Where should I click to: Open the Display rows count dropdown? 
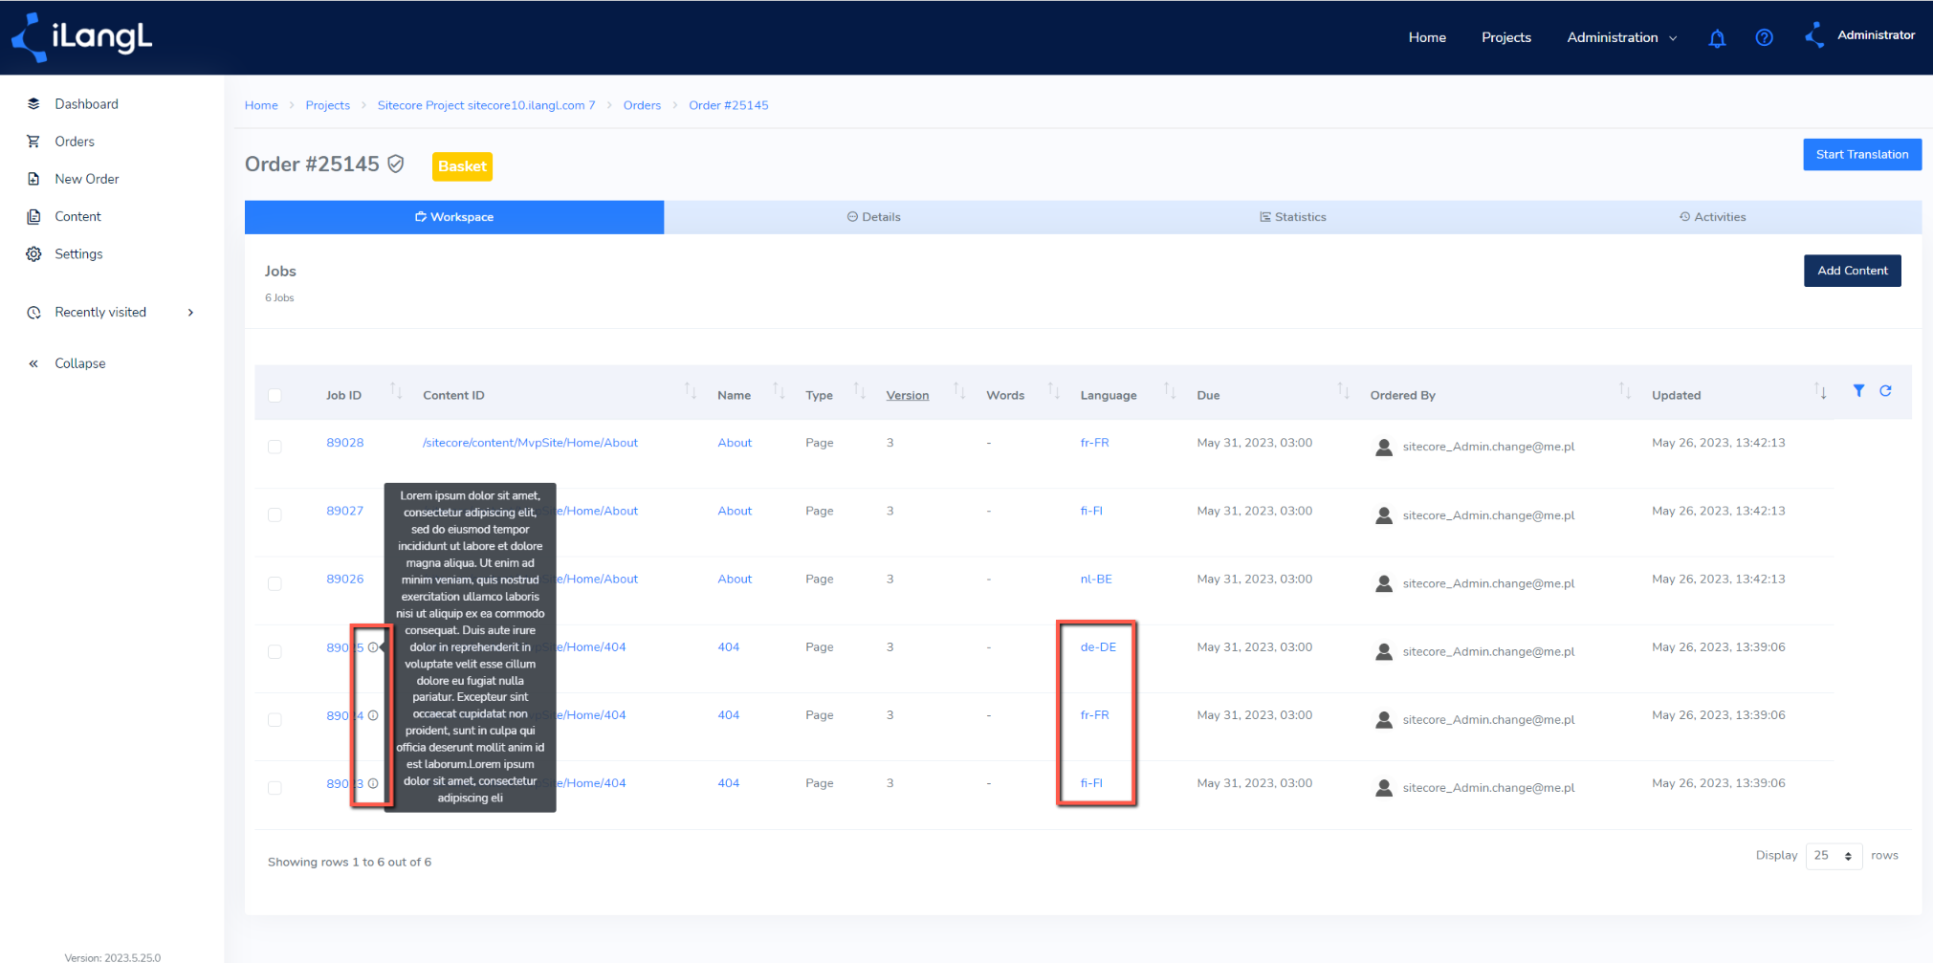tap(1834, 856)
